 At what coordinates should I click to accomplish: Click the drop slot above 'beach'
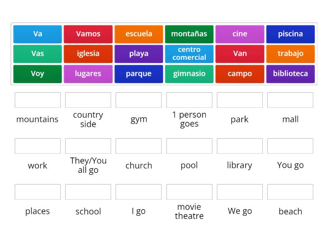click(290, 192)
